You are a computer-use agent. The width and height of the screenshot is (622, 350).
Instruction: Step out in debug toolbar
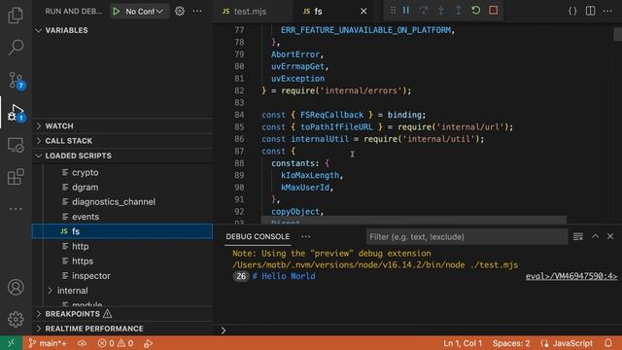point(458,11)
